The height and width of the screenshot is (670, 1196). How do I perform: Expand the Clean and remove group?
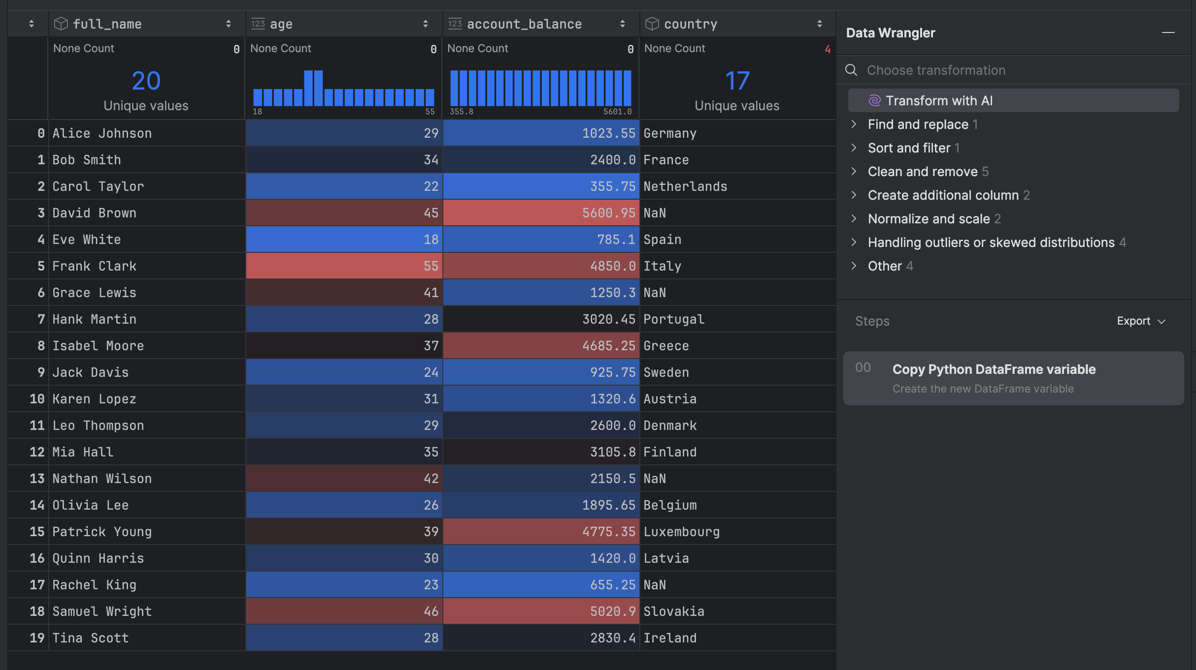(854, 171)
